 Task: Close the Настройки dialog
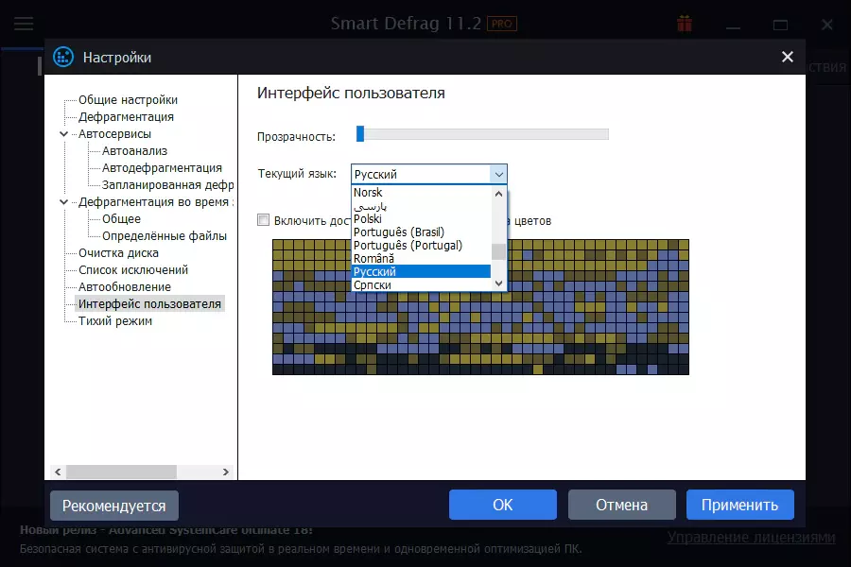[x=787, y=57]
